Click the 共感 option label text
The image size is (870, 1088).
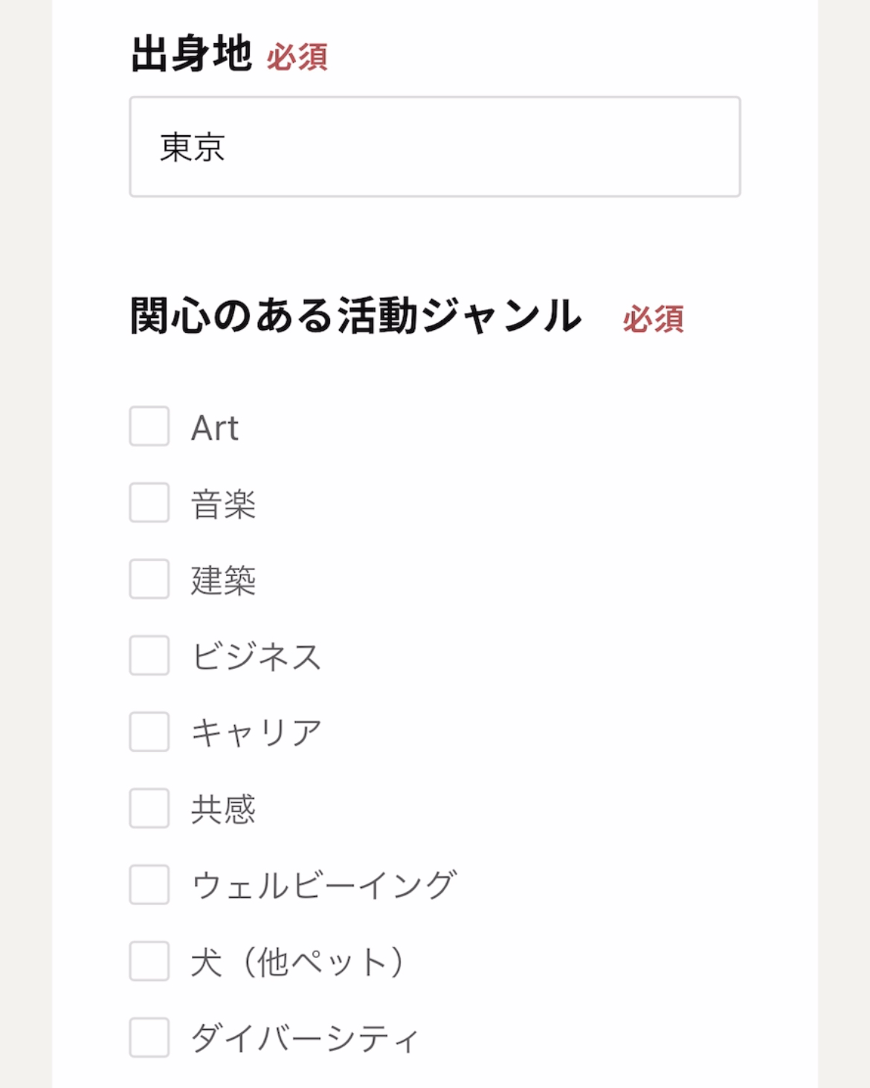point(223,809)
